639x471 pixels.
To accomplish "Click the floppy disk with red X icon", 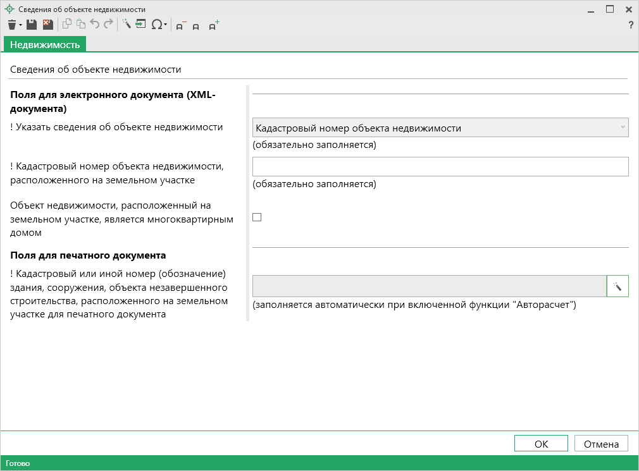I will coord(47,25).
